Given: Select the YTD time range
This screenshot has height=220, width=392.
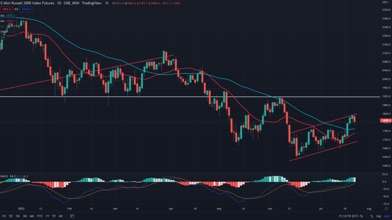Looking at the screenshot, I should pyautogui.click(x=39, y=216).
